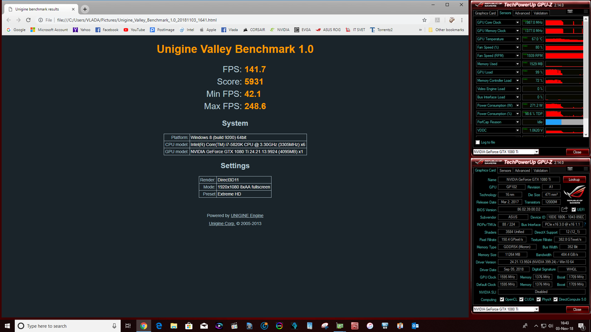Open the NVIDIA bookmark
The width and height of the screenshot is (591, 332).
[280, 30]
